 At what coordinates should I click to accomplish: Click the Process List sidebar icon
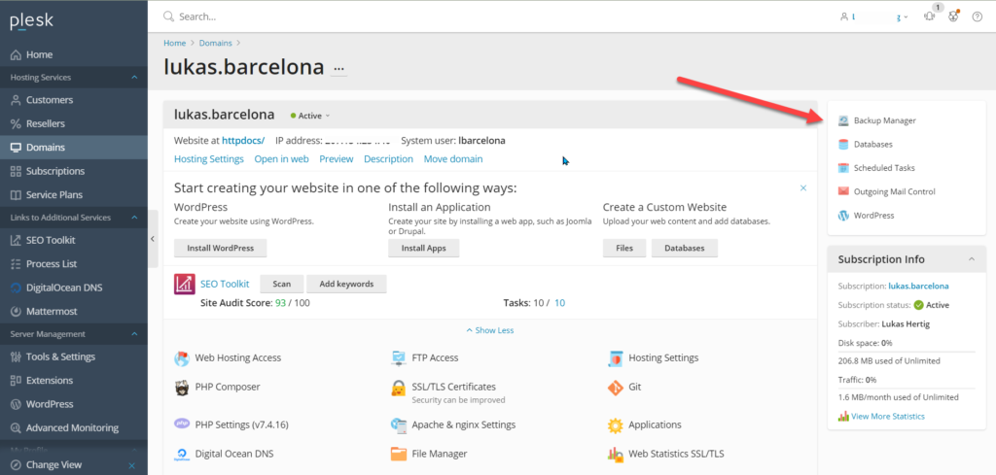[x=17, y=264]
